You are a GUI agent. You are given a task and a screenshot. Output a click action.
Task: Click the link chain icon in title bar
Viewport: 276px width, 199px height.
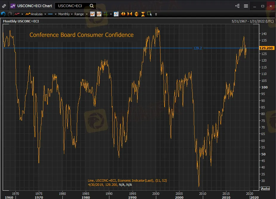pos(4,6)
